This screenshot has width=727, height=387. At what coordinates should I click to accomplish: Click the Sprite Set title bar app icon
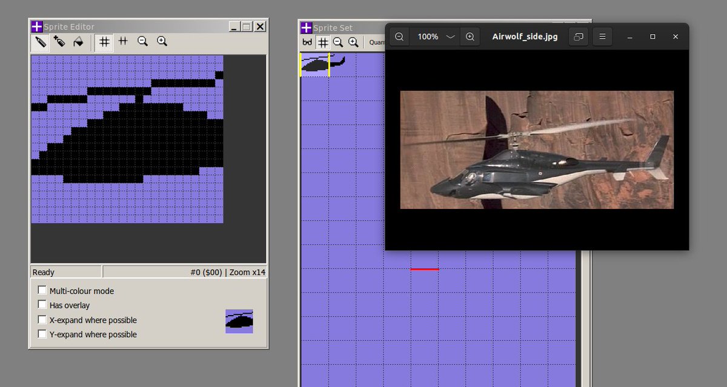[307, 28]
